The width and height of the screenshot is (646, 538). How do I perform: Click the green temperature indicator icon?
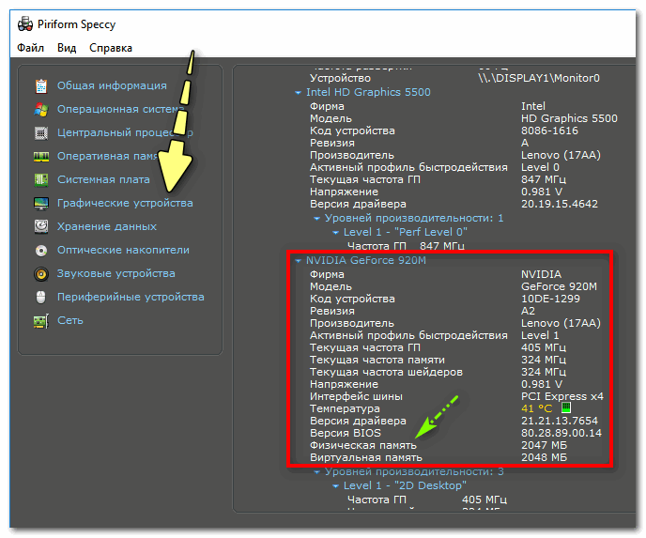pos(566,407)
